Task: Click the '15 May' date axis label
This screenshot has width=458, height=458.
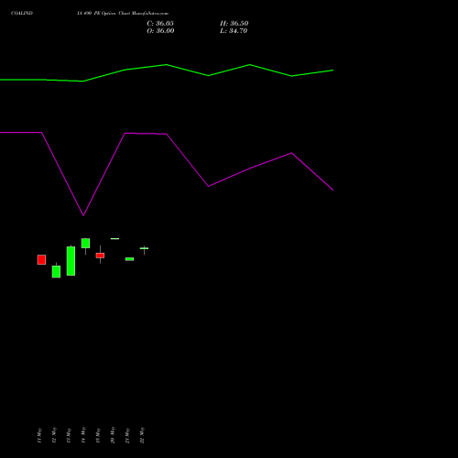Action: pos(98,435)
